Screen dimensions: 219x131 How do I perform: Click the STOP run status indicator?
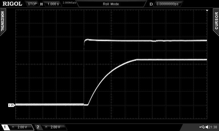[x=32, y=4]
